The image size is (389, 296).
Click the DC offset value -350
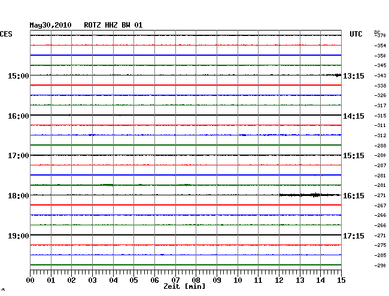pyautogui.click(x=380, y=56)
